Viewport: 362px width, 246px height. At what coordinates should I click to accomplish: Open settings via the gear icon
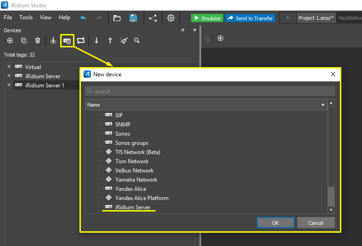click(x=171, y=18)
